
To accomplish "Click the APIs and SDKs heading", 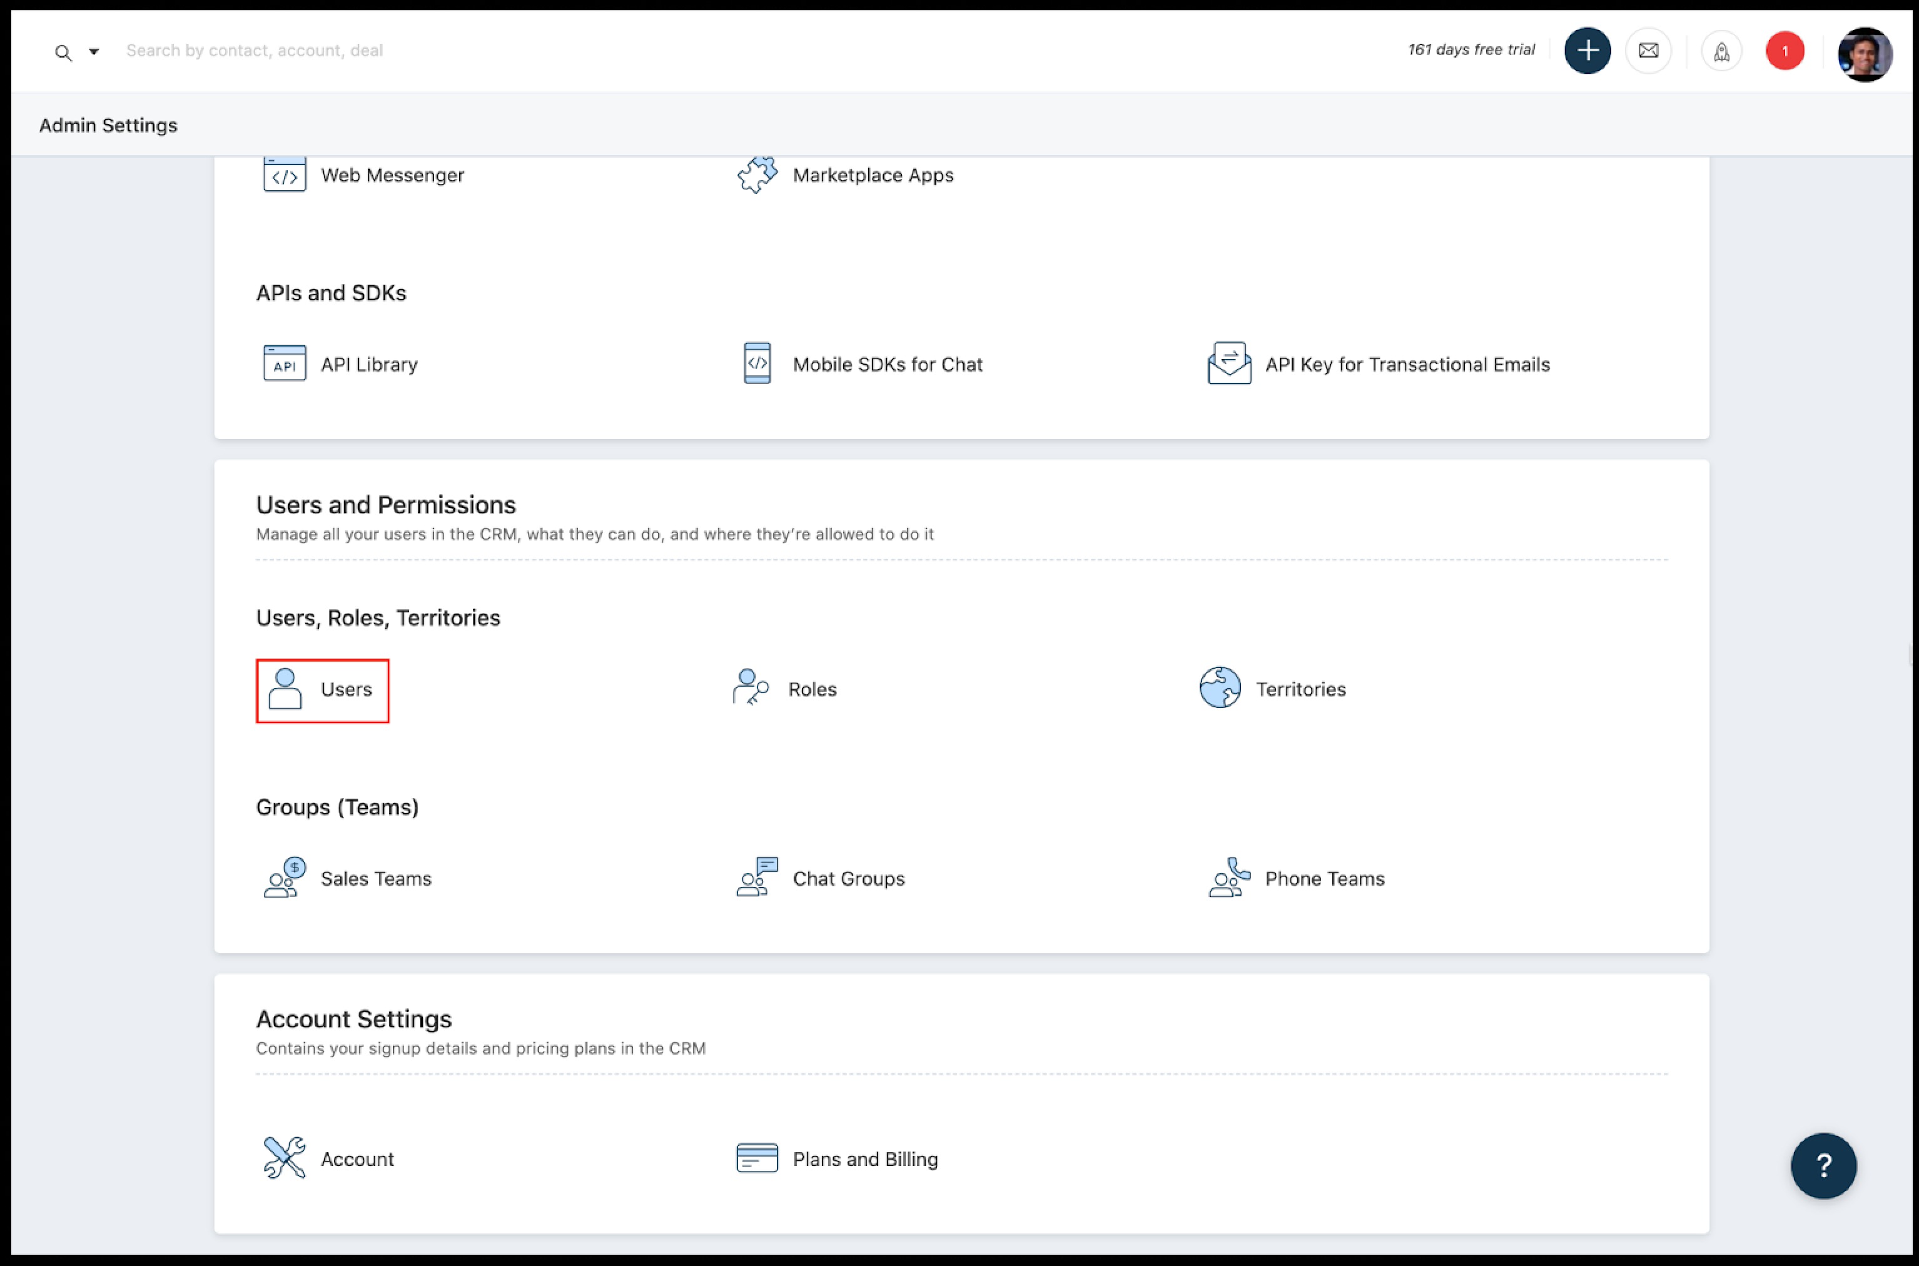I will click(x=331, y=293).
